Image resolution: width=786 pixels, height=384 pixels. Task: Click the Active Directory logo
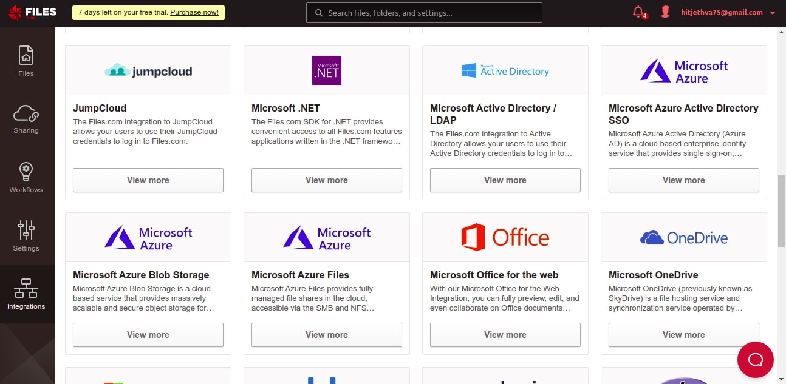(505, 71)
